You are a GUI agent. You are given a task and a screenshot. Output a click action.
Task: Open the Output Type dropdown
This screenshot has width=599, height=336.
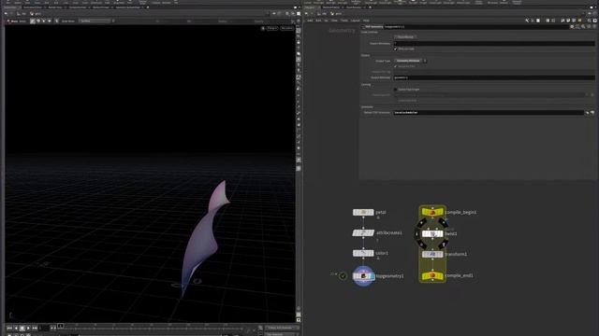click(410, 61)
